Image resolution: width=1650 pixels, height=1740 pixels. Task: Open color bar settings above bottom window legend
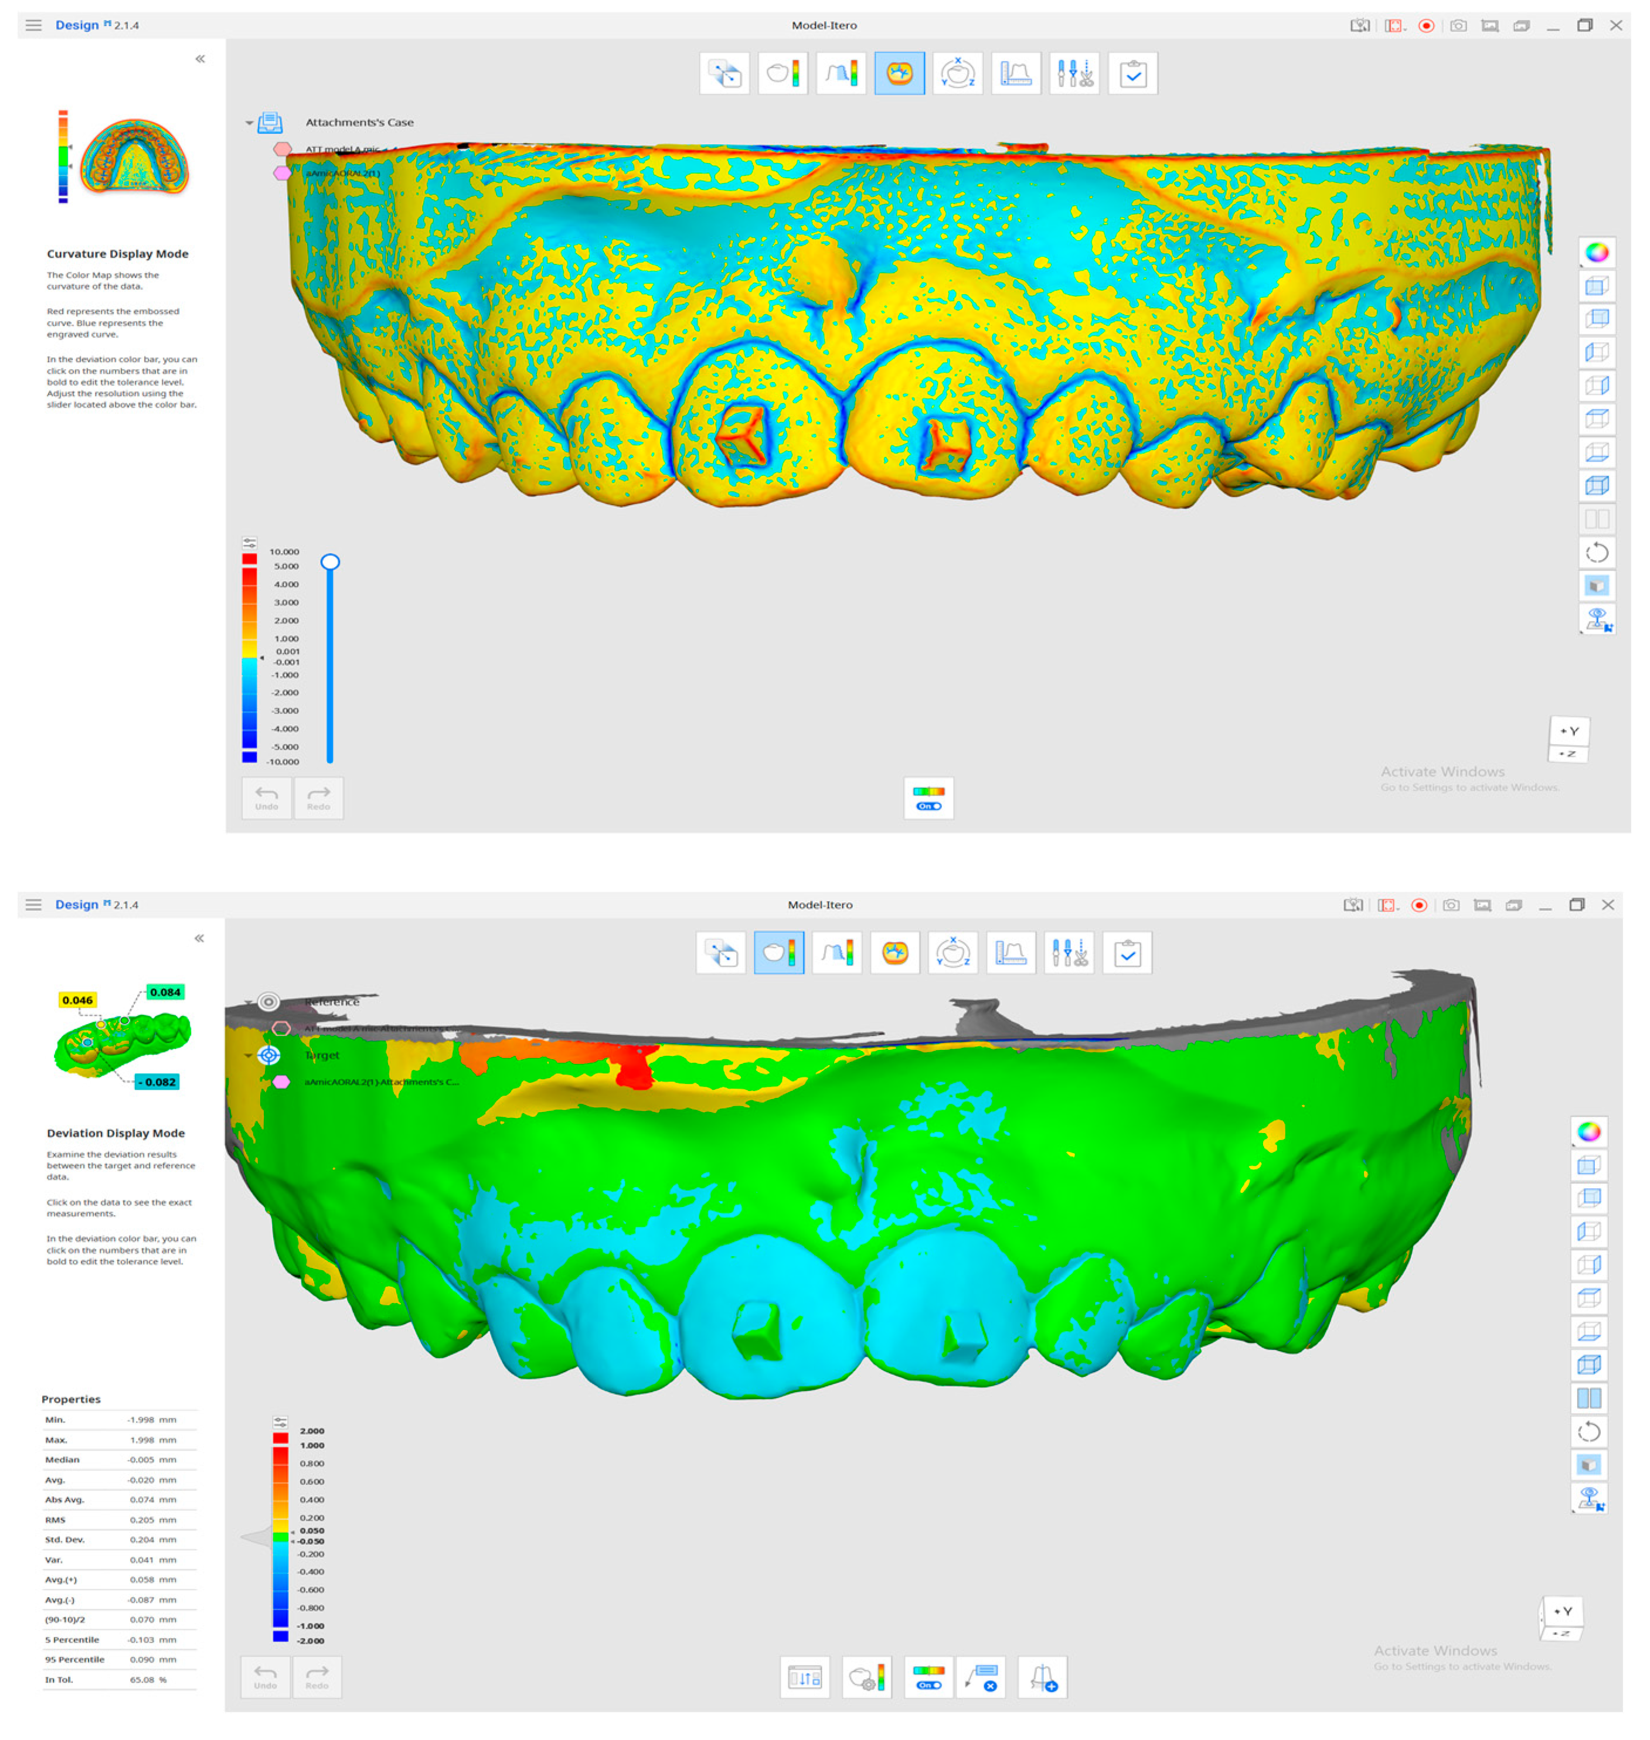pos(281,1422)
